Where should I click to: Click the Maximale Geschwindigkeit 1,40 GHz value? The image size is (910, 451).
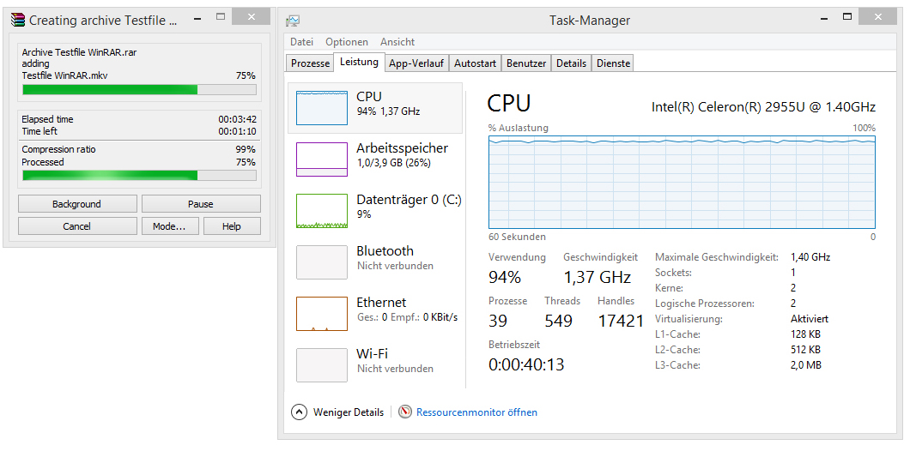tap(810, 257)
